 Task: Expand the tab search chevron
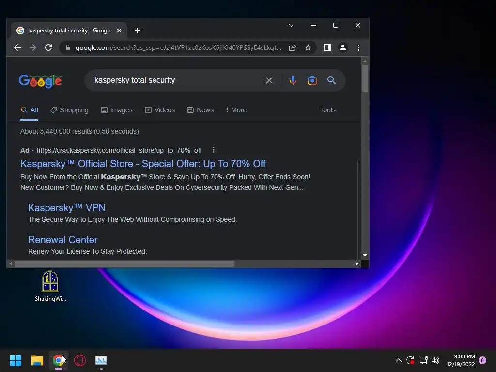point(291,25)
